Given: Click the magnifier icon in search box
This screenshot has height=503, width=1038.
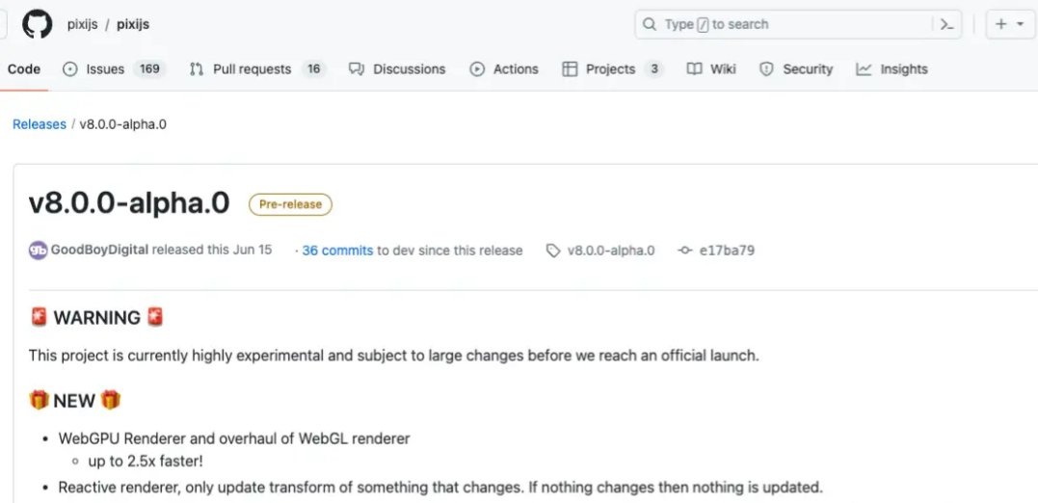Looking at the screenshot, I should coord(650,25).
